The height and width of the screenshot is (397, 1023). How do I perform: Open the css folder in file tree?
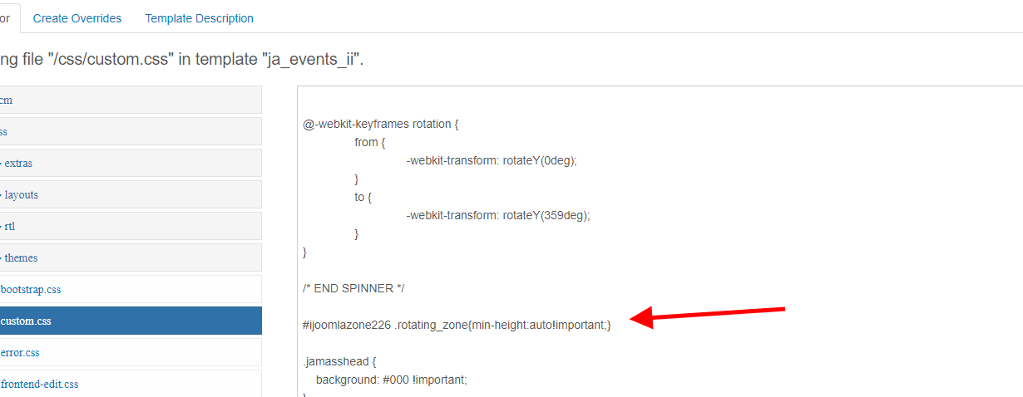pos(4,132)
